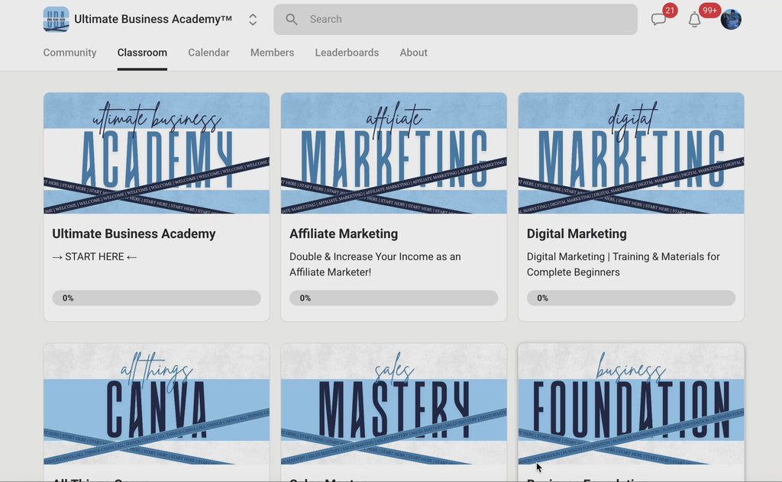The image size is (782, 482).
Task: Click the START HERE description text
Action: click(94, 257)
